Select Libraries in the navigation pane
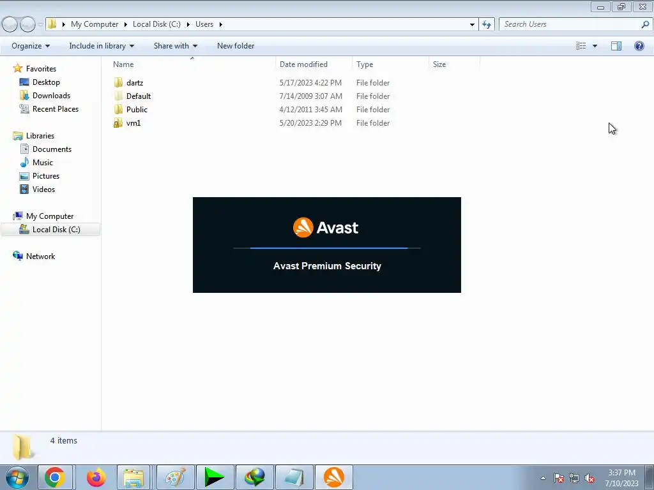Image resolution: width=654 pixels, height=490 pixels. pyautogui.click(x=40, y=136)
